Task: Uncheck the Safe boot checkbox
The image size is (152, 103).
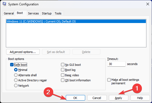Action: tap(12, 65)
